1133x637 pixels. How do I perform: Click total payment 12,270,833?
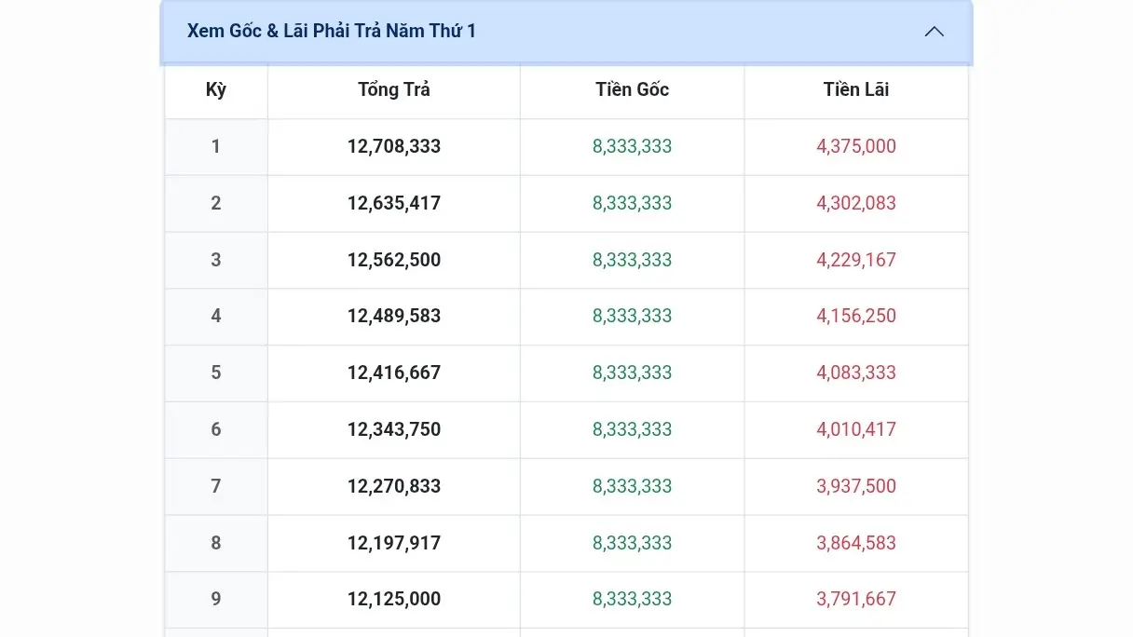394,487
